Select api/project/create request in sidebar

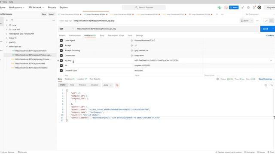pos(32,59)
